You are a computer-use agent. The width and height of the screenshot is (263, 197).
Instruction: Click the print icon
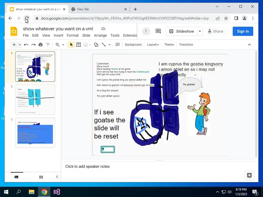[41, 45]
